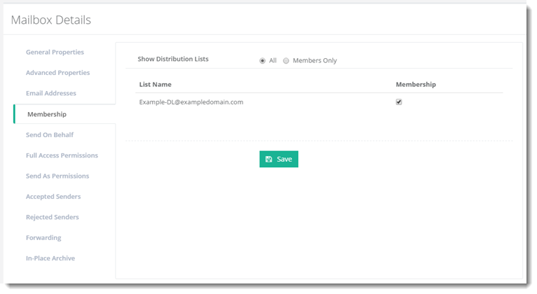This screenshot has height=294, width=537.
Task: Select the Example-DL@exampledomain.com list entry
Action: tap(191, 102)
